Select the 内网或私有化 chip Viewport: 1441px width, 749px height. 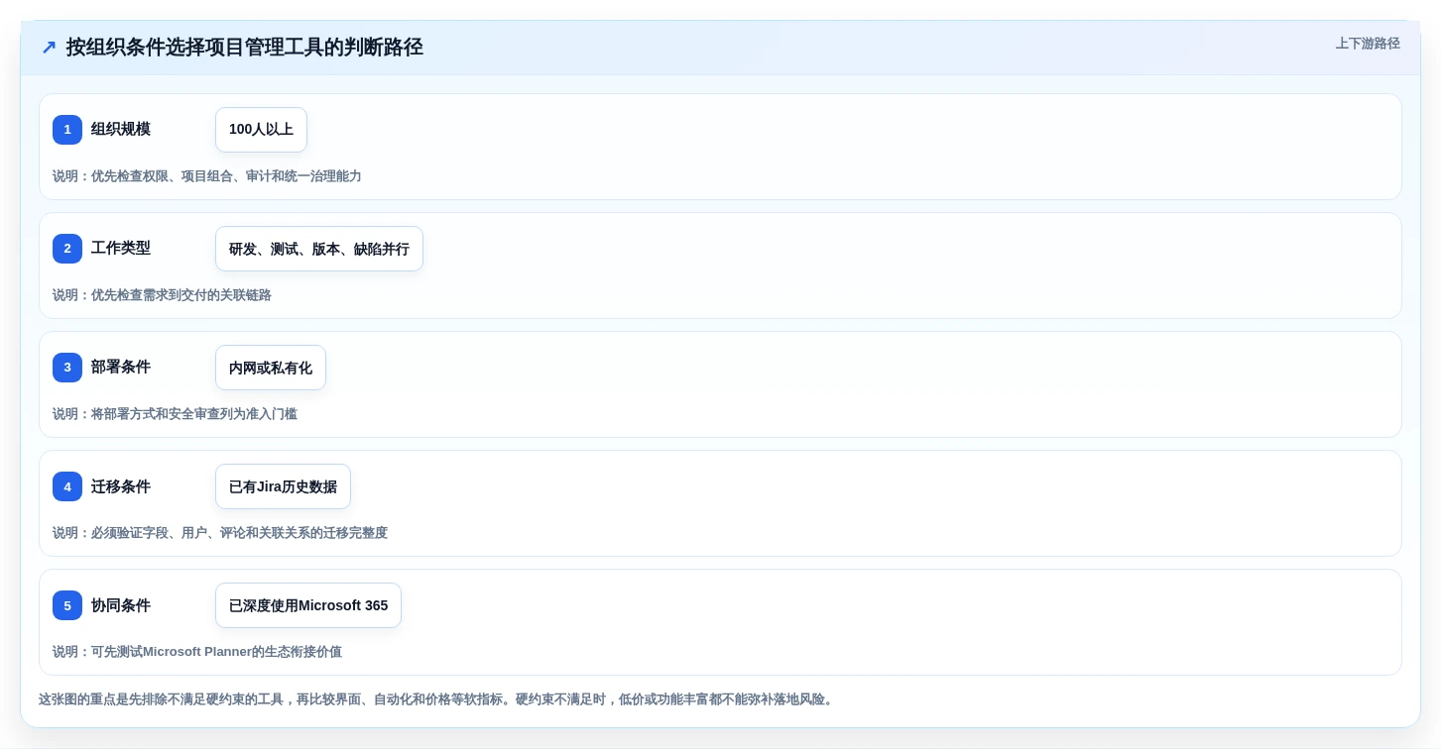(271, 368)
